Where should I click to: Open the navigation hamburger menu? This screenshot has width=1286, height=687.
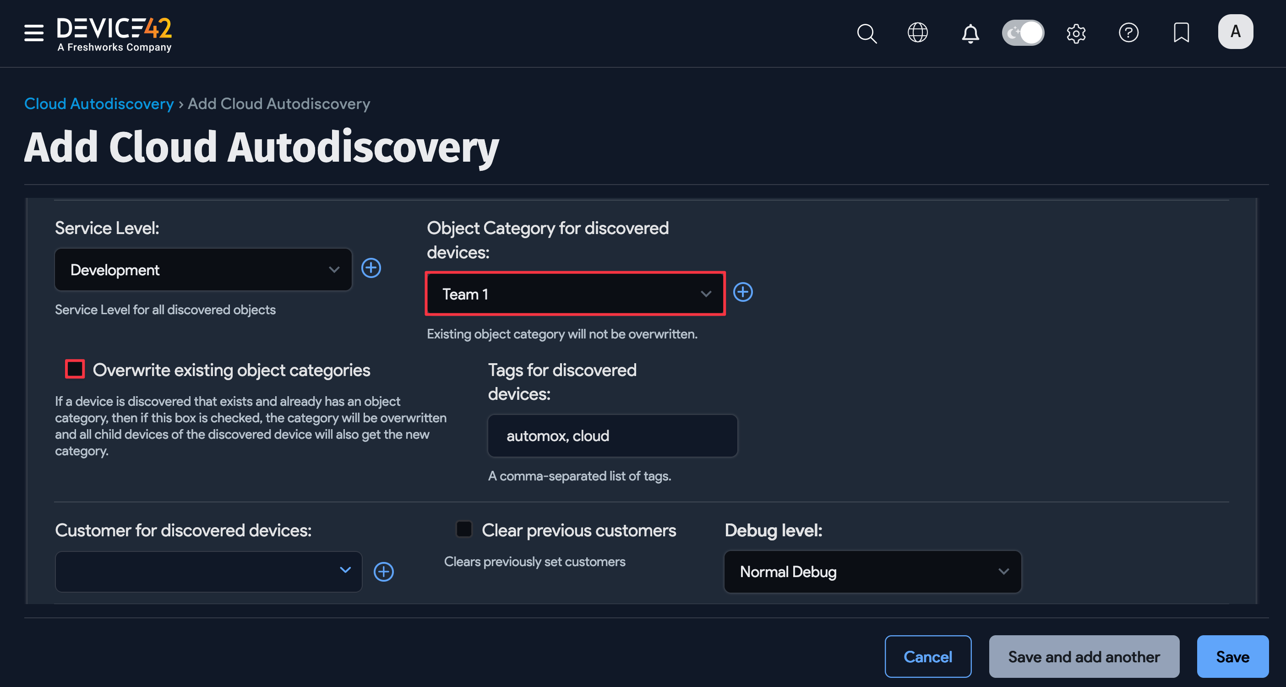(33, 33)
